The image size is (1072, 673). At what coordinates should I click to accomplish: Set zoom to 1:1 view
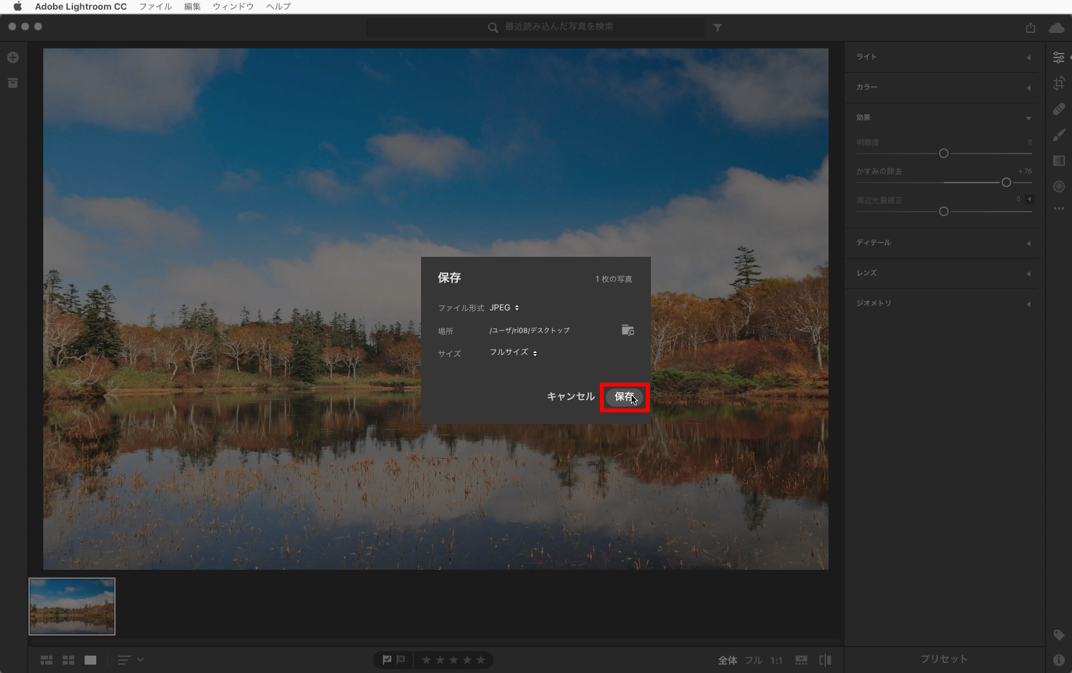[776, 660]
